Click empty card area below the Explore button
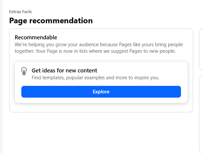The height and width of the screenshot is (153, 203). (101, 107)
